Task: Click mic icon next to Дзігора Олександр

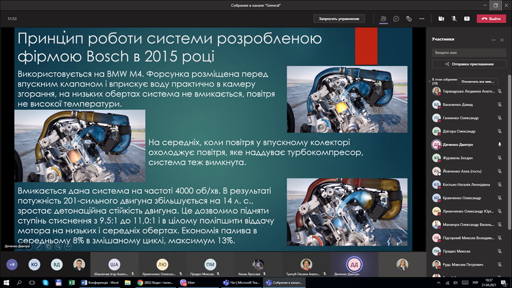Action: tap(499, 131)
